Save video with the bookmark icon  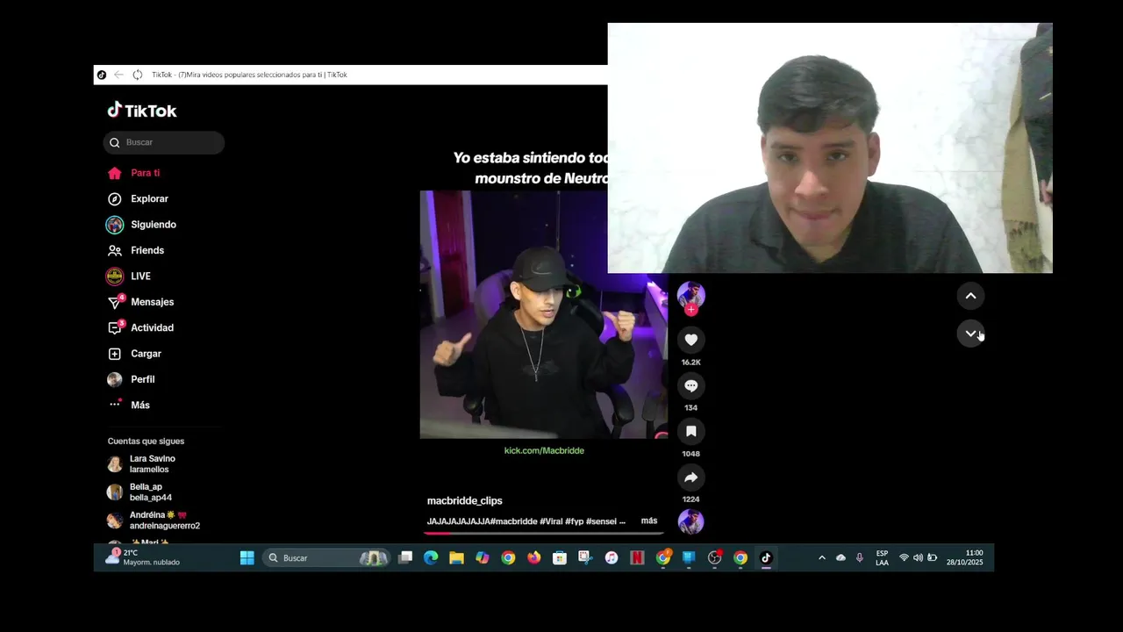click(691, 431)
